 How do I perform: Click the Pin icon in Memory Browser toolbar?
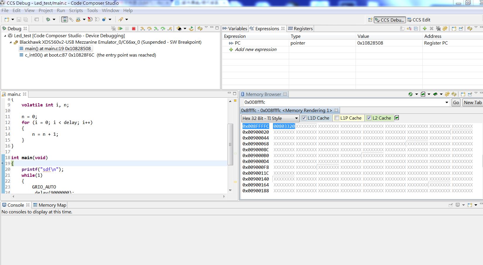pyautogui.click(x=470, y=94)
